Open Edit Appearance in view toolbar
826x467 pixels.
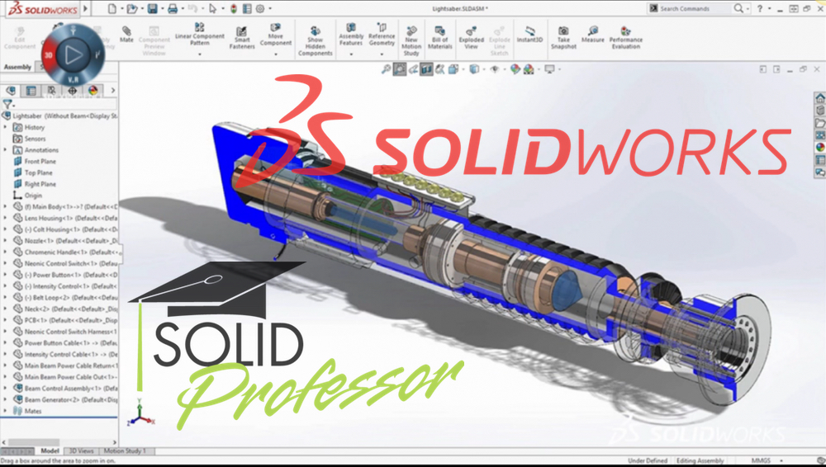[x=515, y=69]
